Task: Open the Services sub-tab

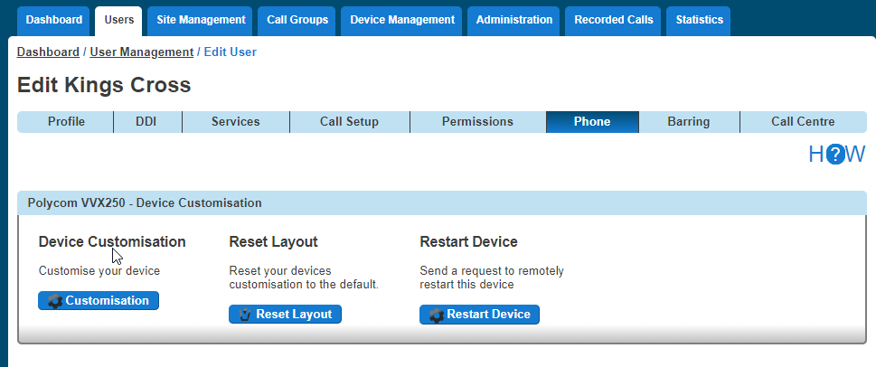Action: [x=236, y=122]
